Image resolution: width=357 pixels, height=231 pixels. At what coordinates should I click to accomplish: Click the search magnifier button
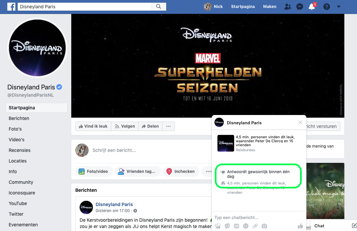click(x=159, y=7)
